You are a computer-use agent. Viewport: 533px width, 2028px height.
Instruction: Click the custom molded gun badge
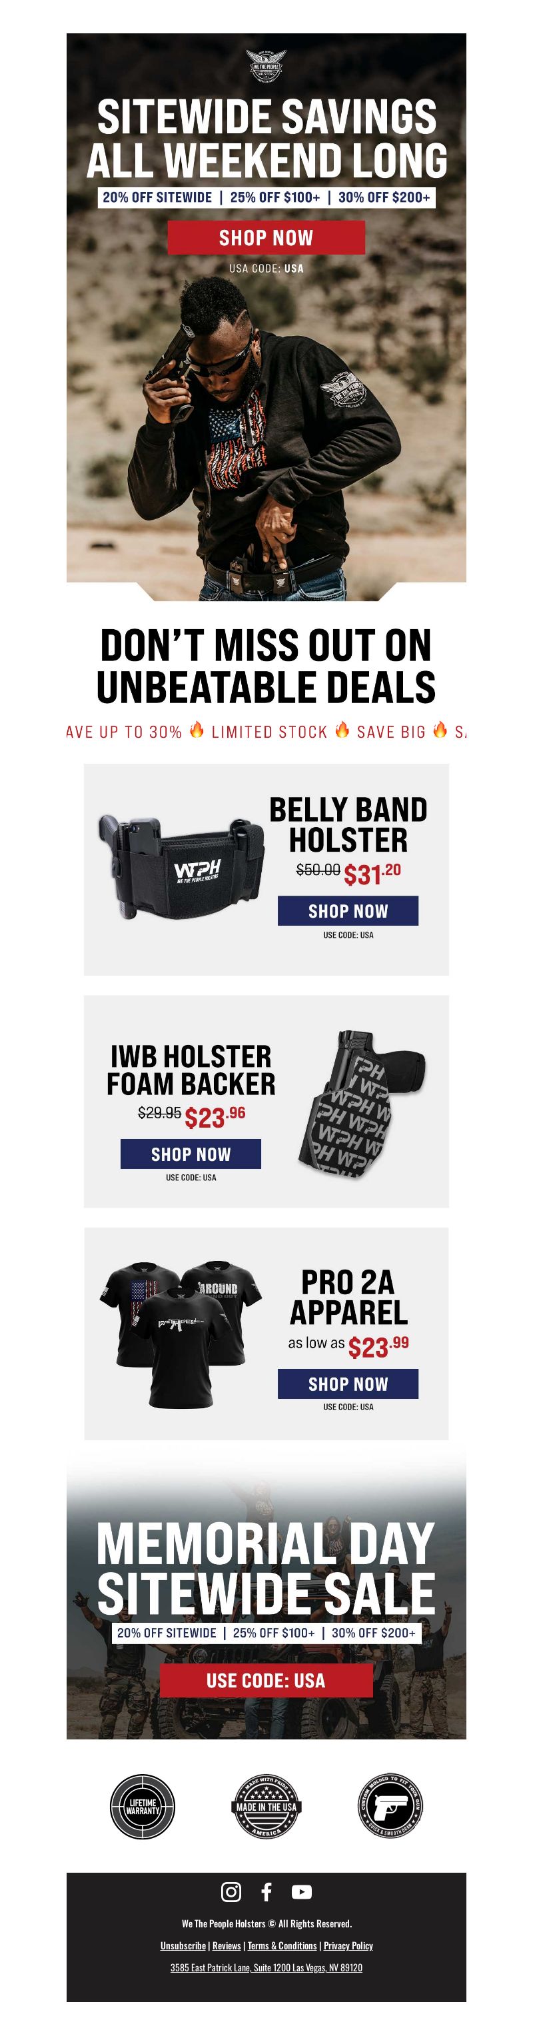coord(390,1805)
